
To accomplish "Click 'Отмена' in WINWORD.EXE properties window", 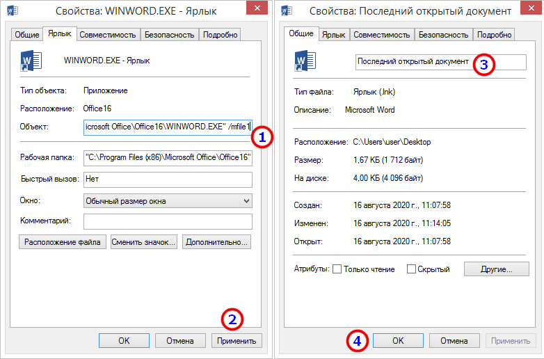I will pos(180,341).
